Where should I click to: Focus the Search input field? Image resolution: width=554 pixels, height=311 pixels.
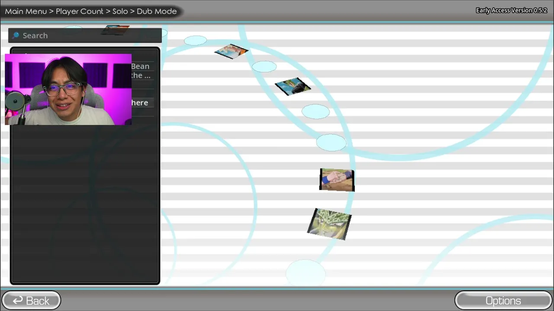point(85,35)
